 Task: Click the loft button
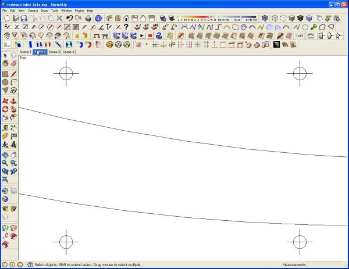(x=300, y=36)
